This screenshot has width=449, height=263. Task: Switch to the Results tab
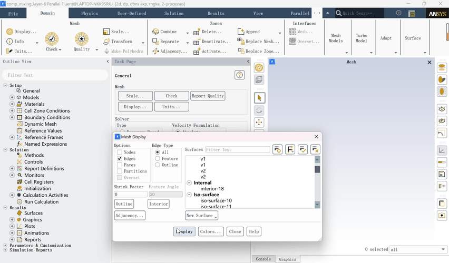(x=216, y=14)
